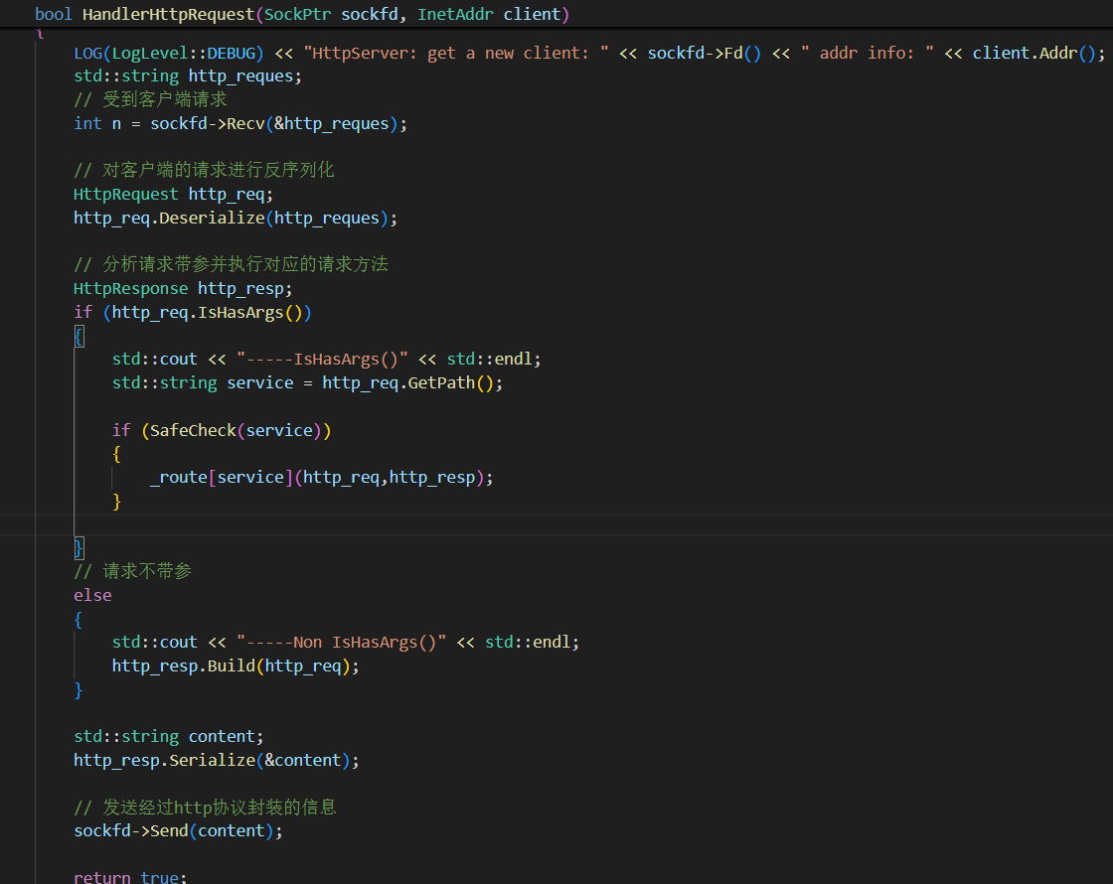The image size is (1113, 884).
Task: Click the SockPtr parameter type
Action: click(x=297, y=14)
